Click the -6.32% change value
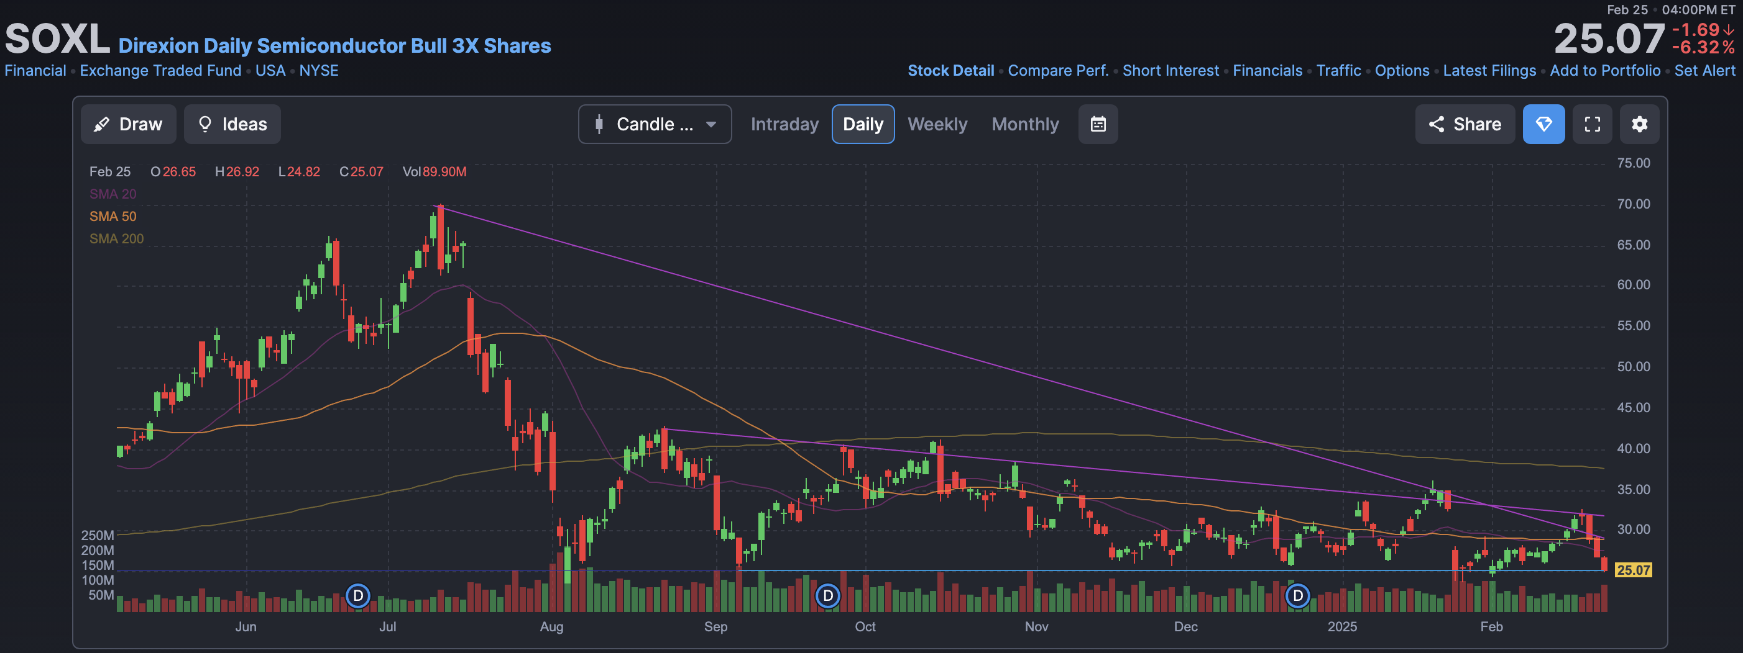The image size is (1743, 653). coord(1703,47)
